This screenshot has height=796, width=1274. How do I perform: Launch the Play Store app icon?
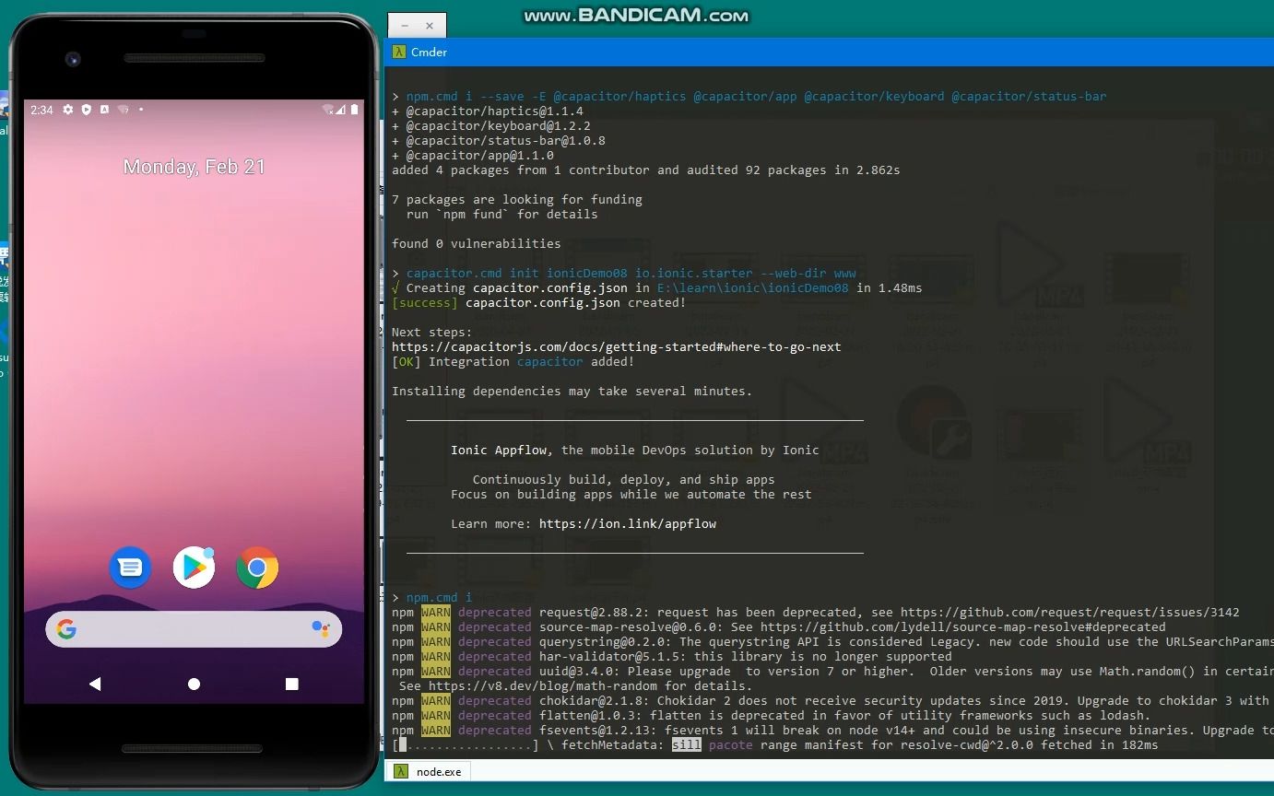click(194, 568)
